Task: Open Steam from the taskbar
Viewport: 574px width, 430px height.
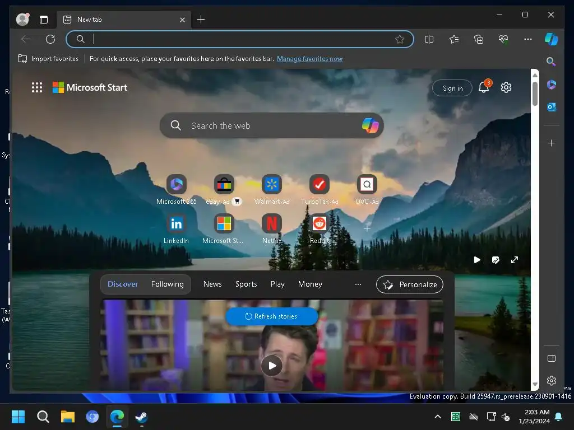Action: tap(141, 417)
